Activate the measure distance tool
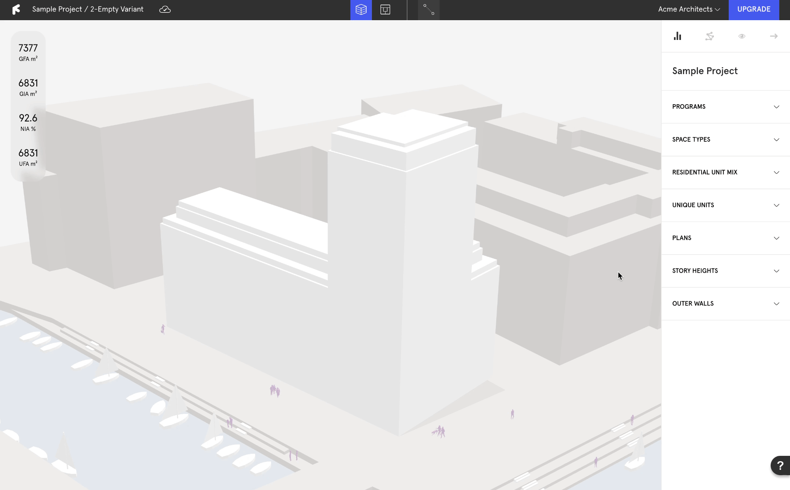The image size is (790, 490). coord(429,10)
